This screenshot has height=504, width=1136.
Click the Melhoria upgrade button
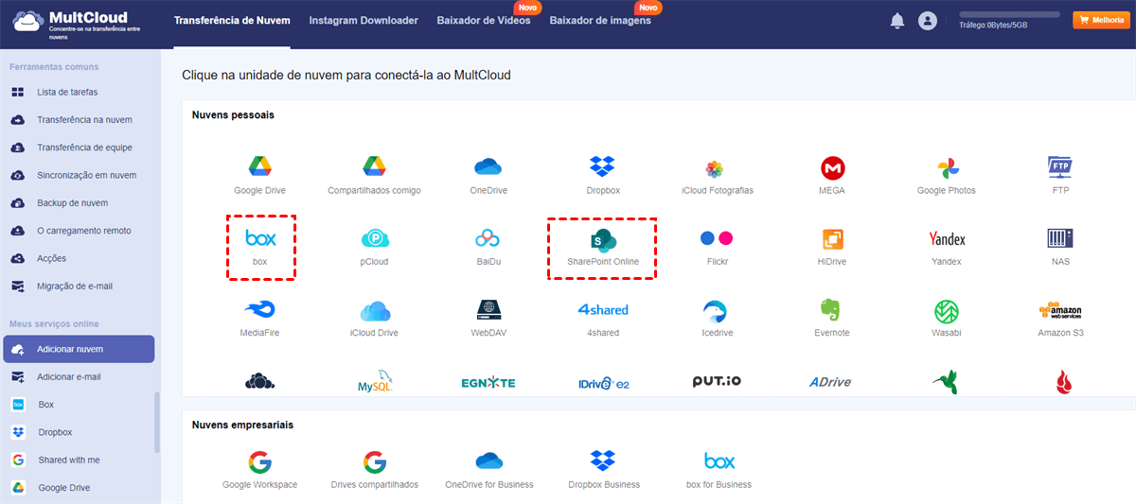click(1099, 20)
